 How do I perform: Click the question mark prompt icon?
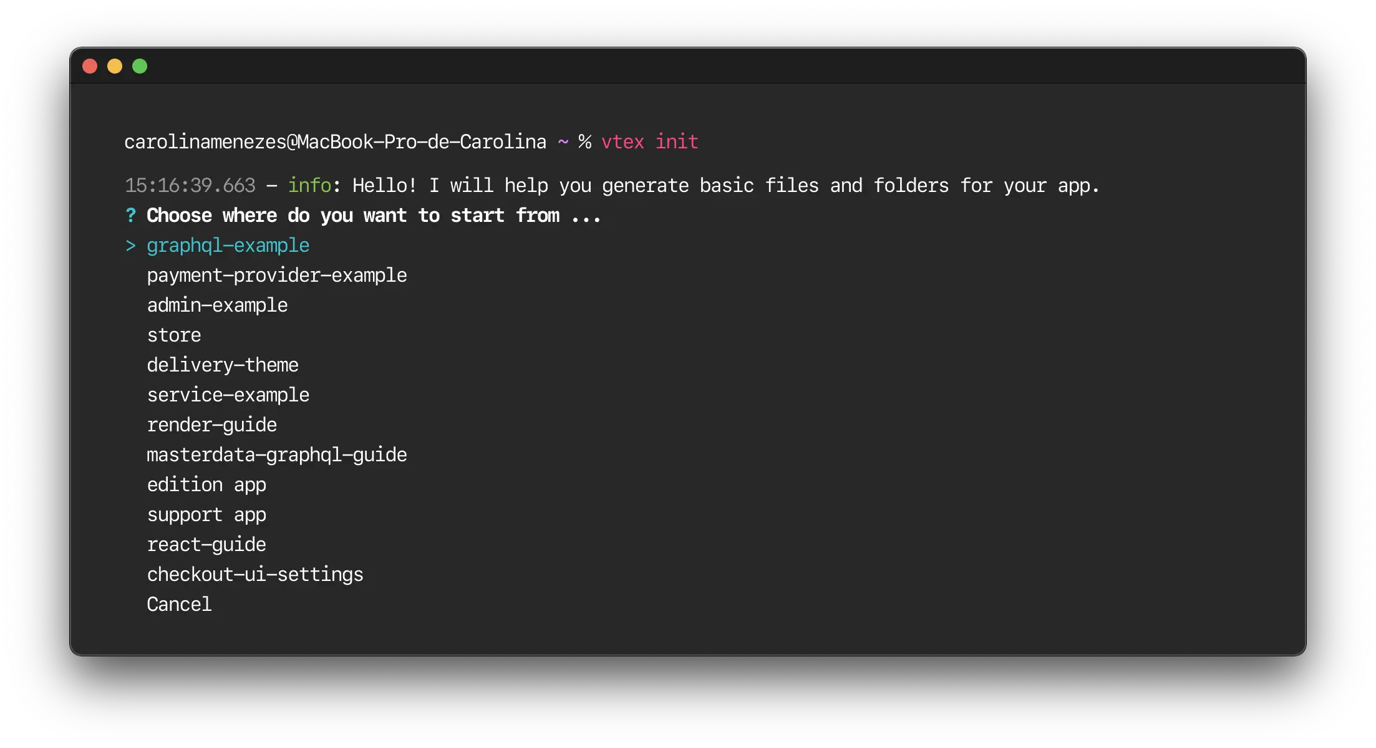click(130, 215)
